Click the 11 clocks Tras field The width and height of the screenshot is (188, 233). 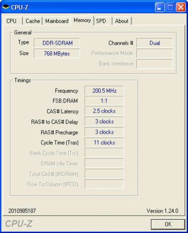(104, 143)
